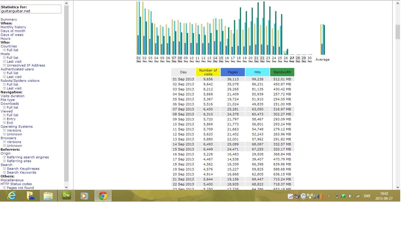Screen dimensions: 402x226
Task: Click the '123' tray icon
Action: 290,196
